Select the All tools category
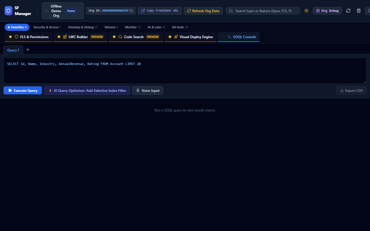 (x=180, y=27)
